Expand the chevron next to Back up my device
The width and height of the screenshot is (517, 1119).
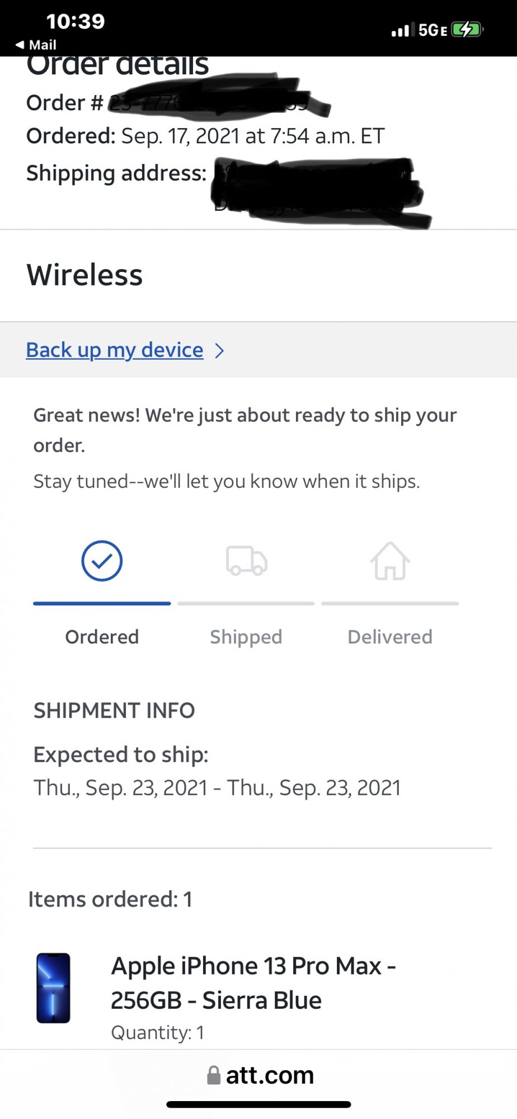pyautogui.click(x=220, y=351)
